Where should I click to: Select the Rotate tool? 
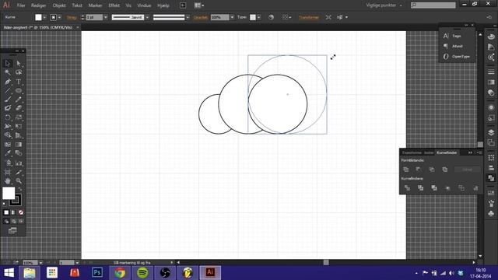pos(8,117)
